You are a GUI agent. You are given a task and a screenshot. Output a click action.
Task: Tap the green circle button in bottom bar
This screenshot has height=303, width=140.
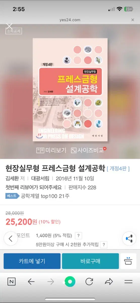pos(70,282)
